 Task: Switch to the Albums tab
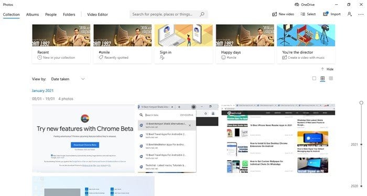[33, 14]
